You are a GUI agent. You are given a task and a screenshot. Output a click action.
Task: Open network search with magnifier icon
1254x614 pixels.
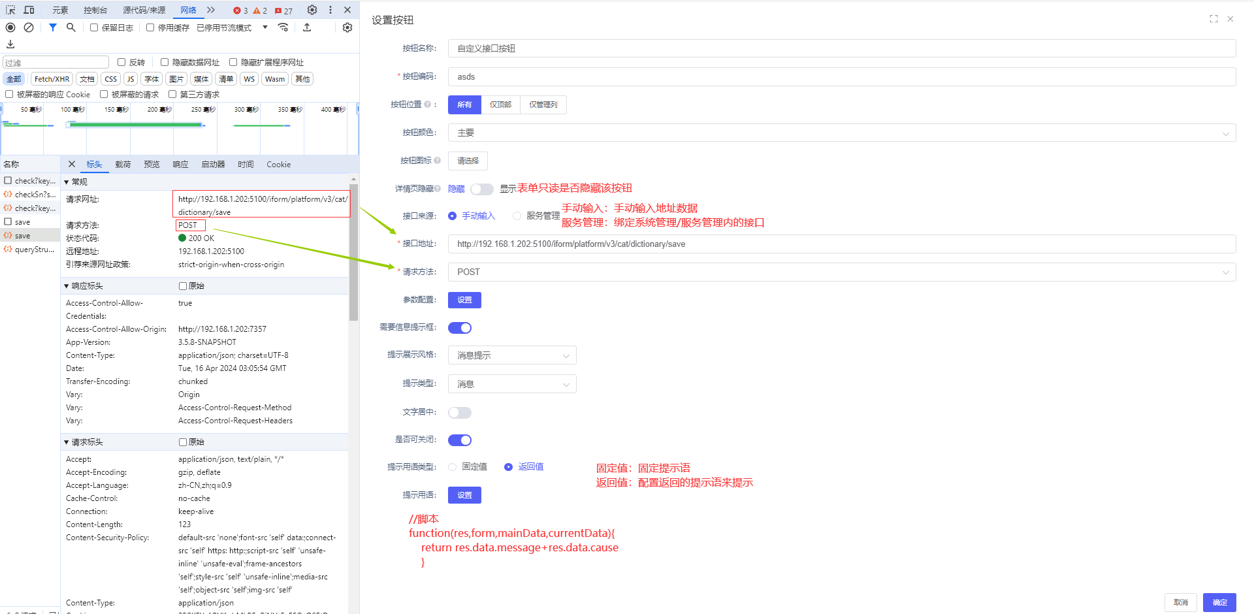(71, 27)
